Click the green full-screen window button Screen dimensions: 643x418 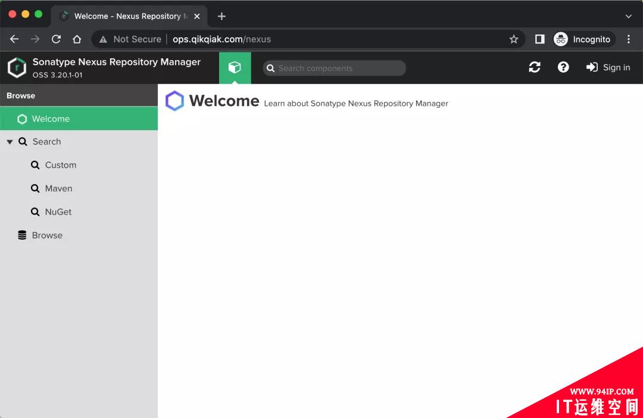[39, 14]
